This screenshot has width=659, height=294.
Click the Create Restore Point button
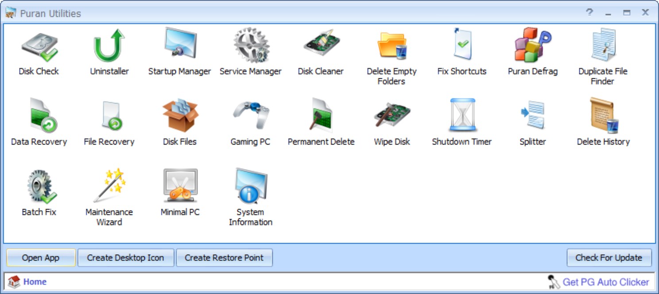tap(225, 257)
